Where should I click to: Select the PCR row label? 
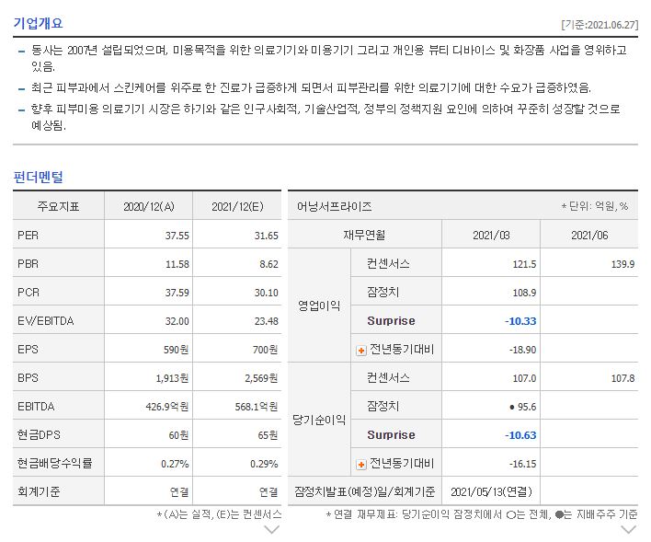click(29, 293)
